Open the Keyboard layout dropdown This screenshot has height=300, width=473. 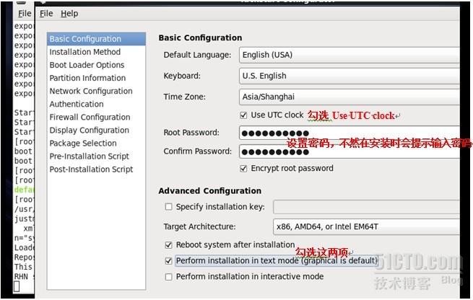tap(350, 76)
